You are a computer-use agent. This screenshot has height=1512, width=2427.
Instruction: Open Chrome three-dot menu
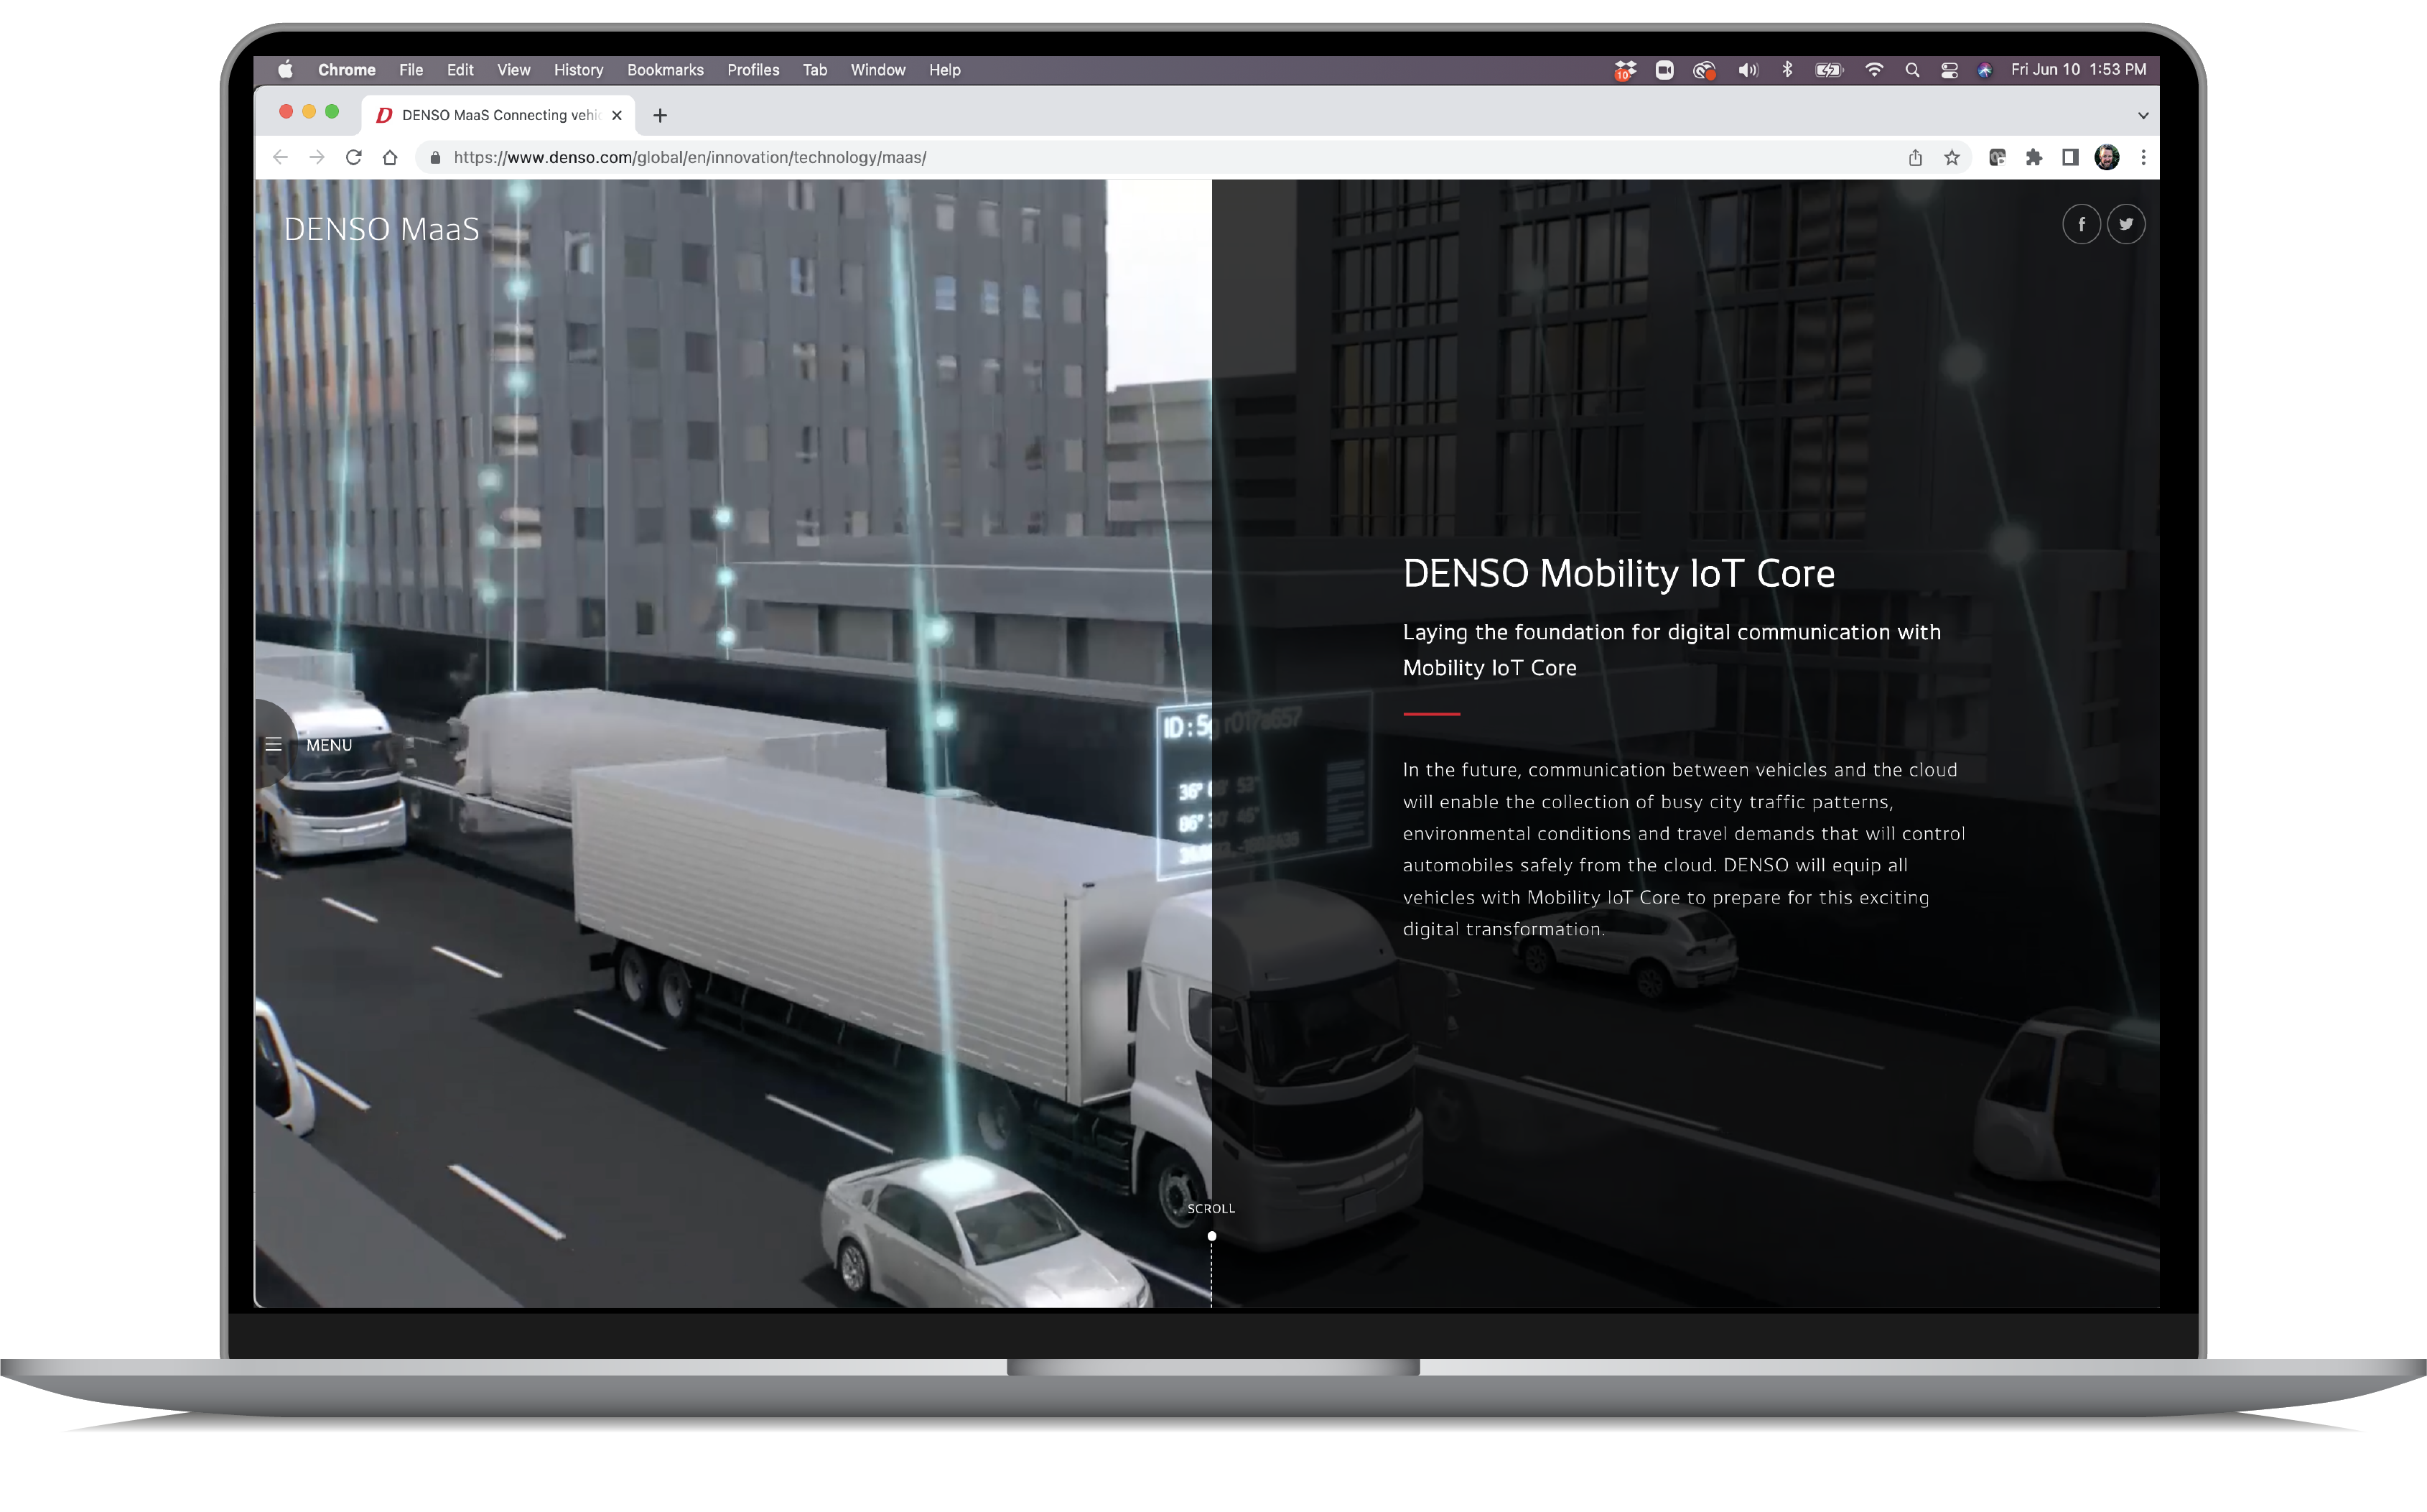tap(2143, 157)
